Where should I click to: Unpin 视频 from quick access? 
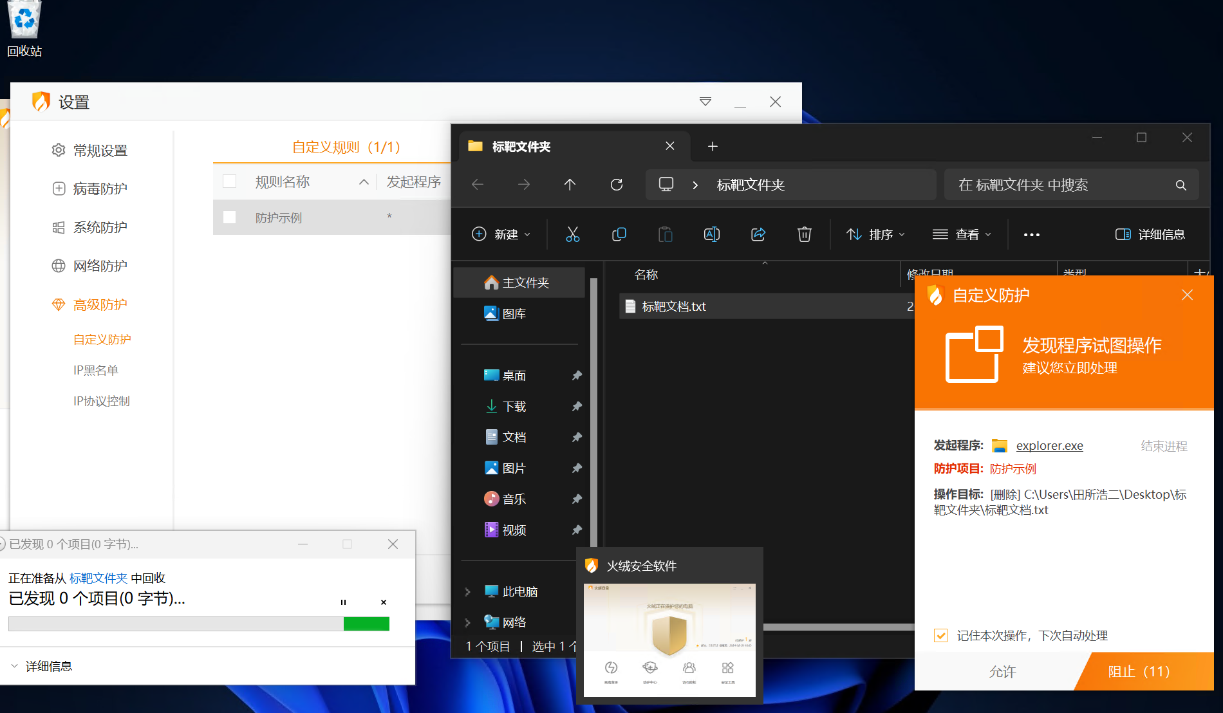point(577,530)
